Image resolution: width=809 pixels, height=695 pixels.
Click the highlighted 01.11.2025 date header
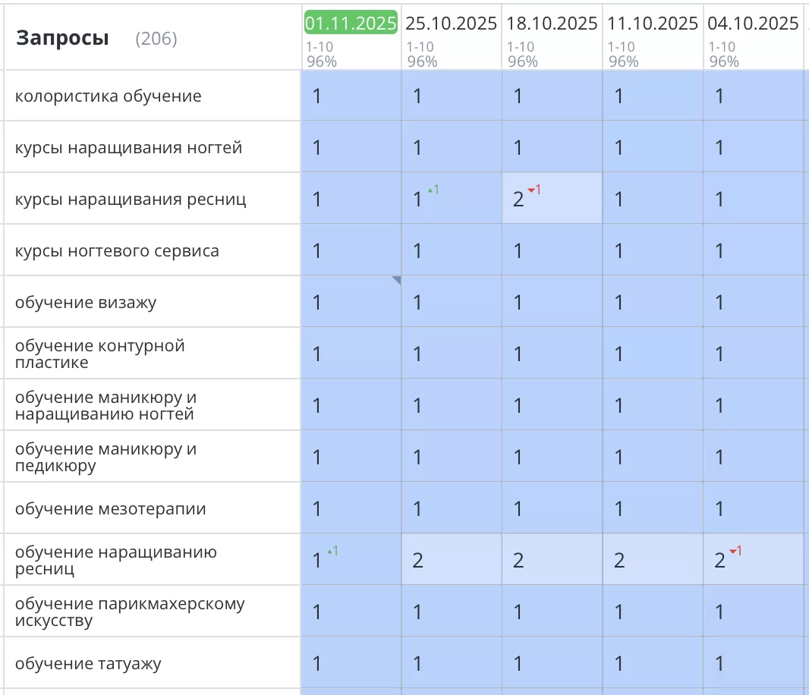pos(351,24)
